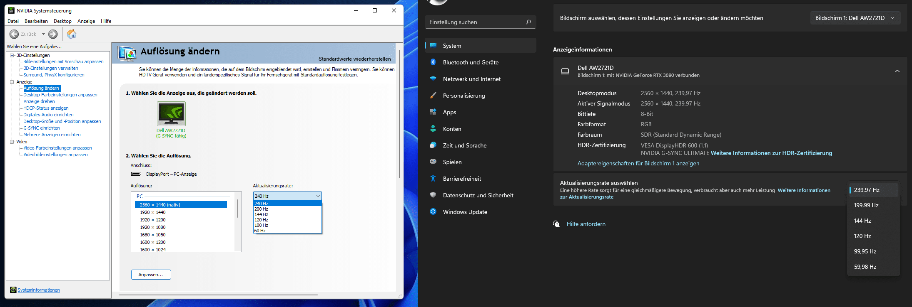Image resolution: width=912 pixels, height=307 pixels.
Task: Open Windows Update settings
Action: coord(481,212)
